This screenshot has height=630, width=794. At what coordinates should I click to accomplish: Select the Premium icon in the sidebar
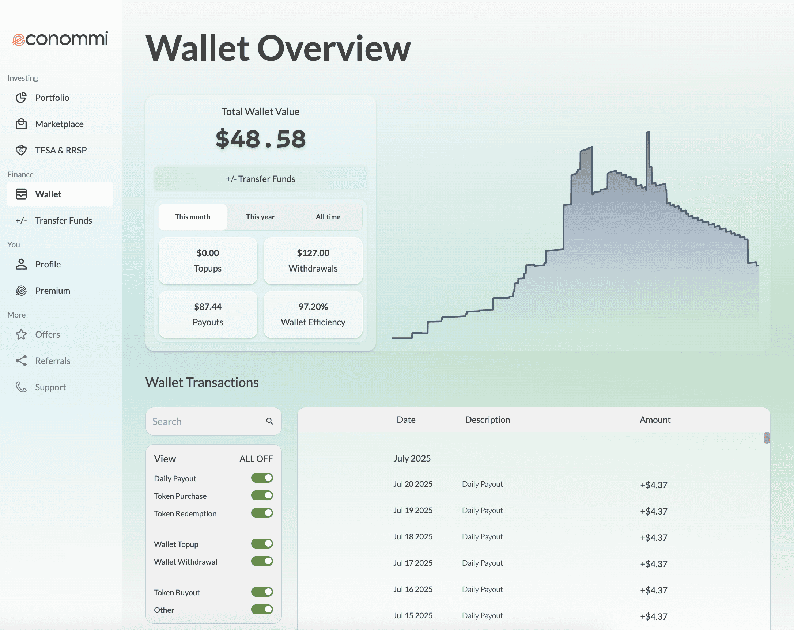pyautogui.click(x=21, y=291)
